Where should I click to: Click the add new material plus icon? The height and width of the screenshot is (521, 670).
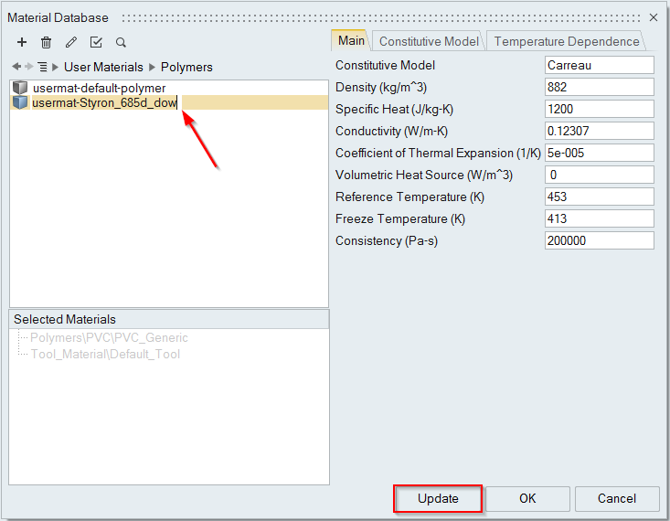pyautogui.click(x=22, y=42)
